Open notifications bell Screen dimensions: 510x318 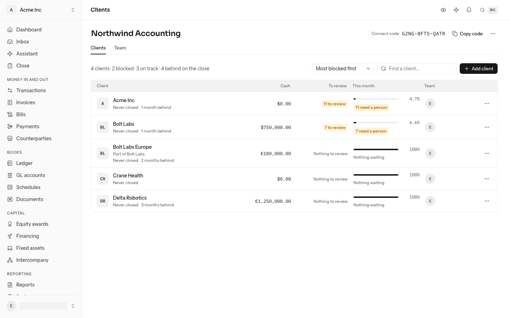point(469,10)
